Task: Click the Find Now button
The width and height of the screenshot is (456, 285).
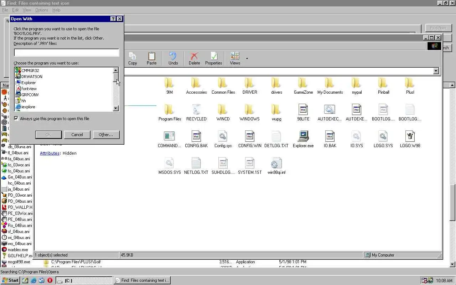Action: point(438,28)
